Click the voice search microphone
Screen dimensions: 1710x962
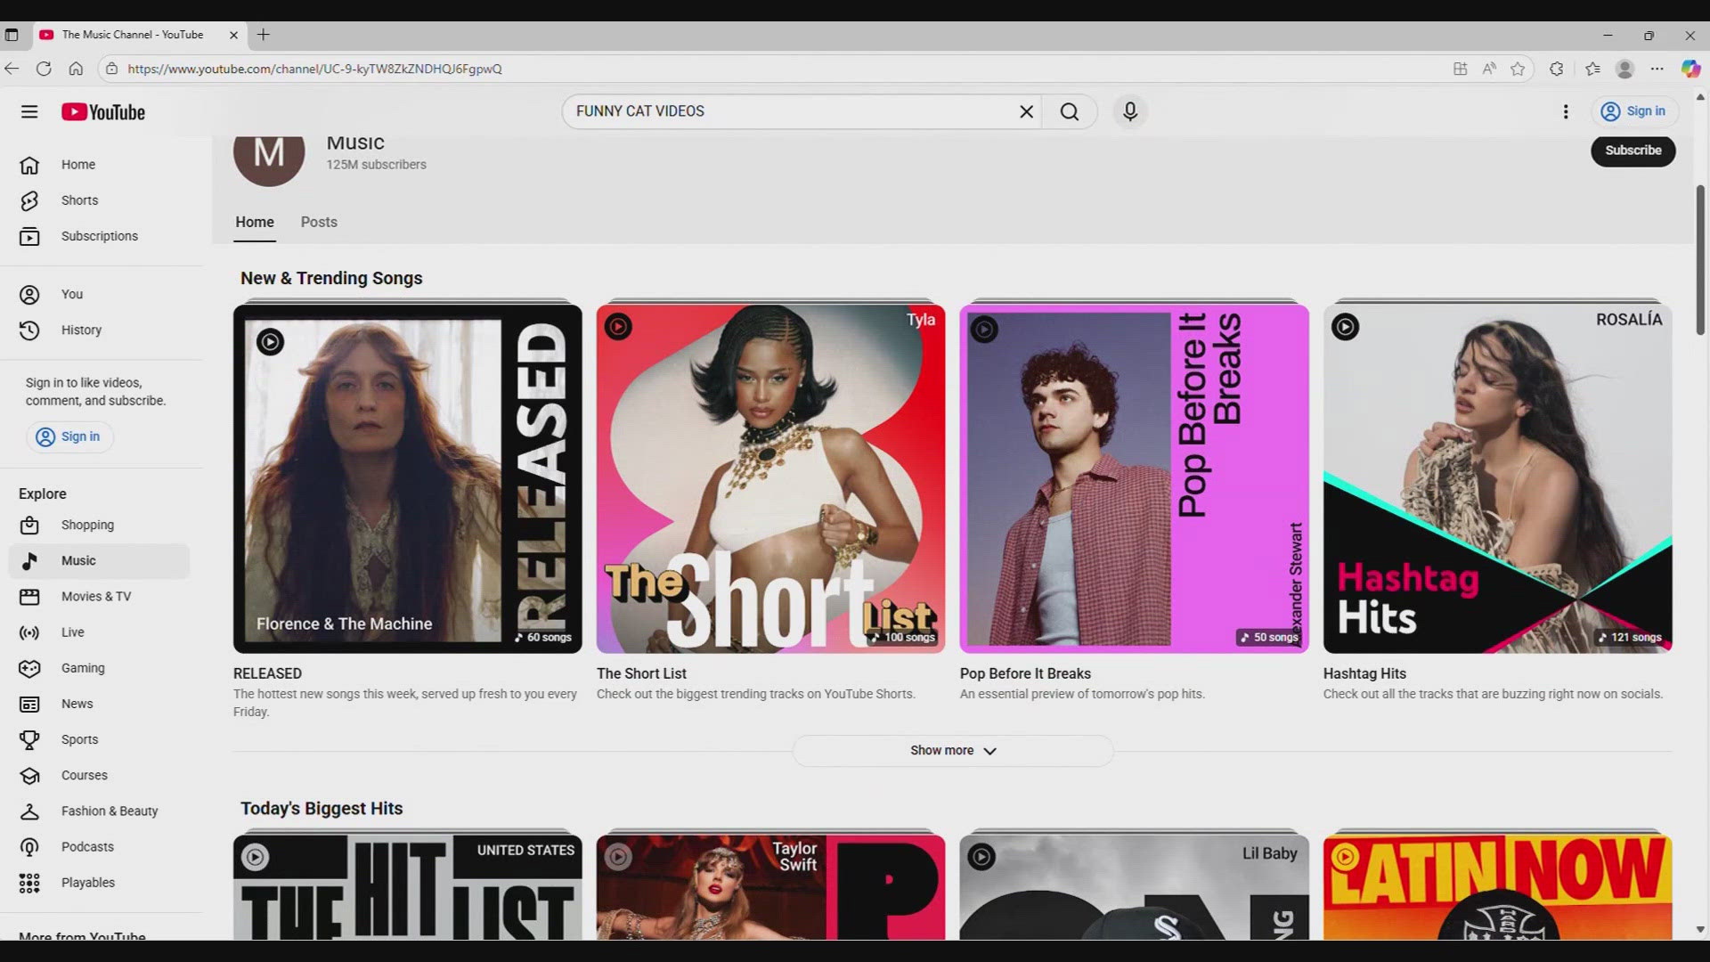click(x=1129, y=111)
